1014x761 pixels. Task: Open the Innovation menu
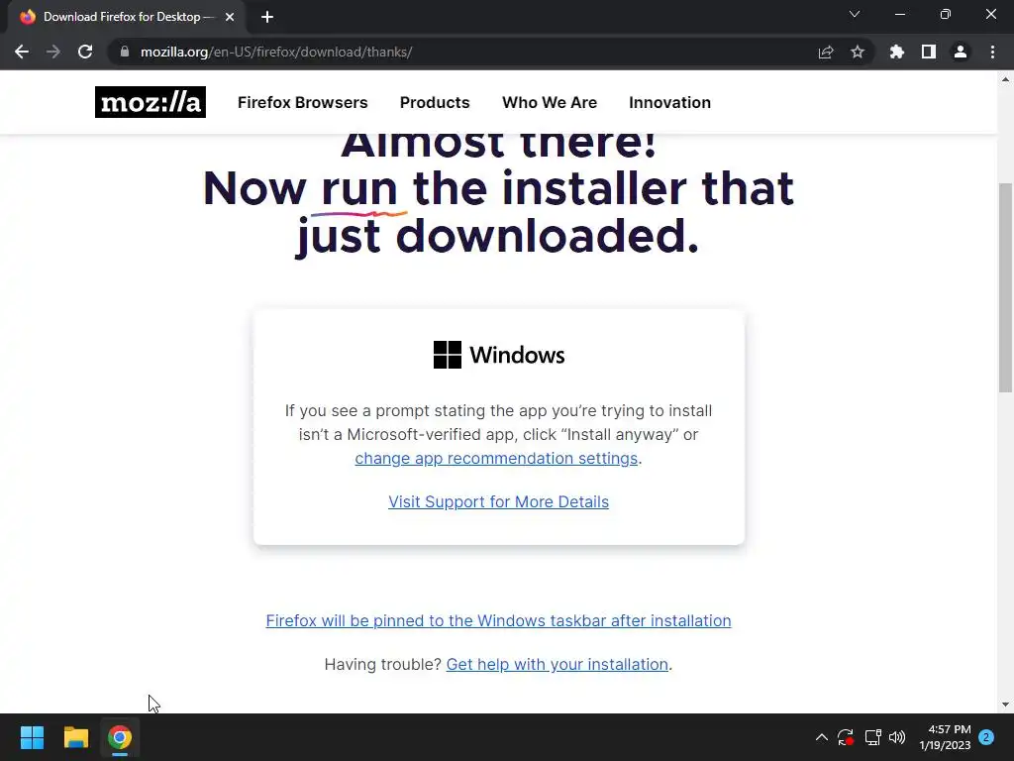(670, 102)
